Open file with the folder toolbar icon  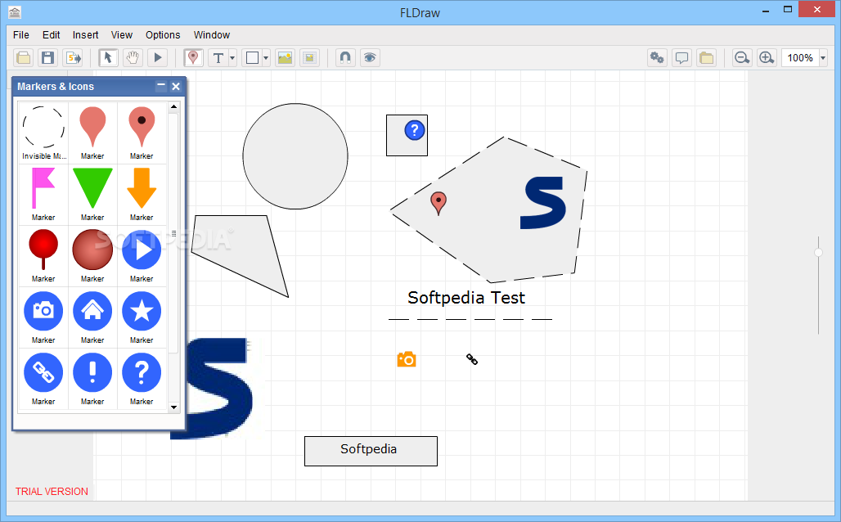(x=24, y=57)
